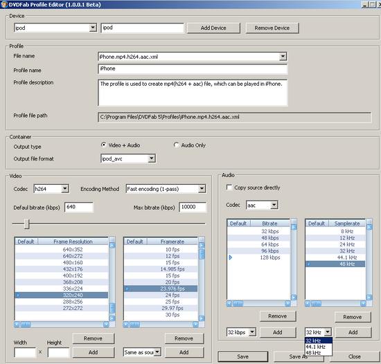Image resolution: width=381 pixels, height=364 pixels.
Task: Click the device name text field
Action: click(x=142, y=28)
